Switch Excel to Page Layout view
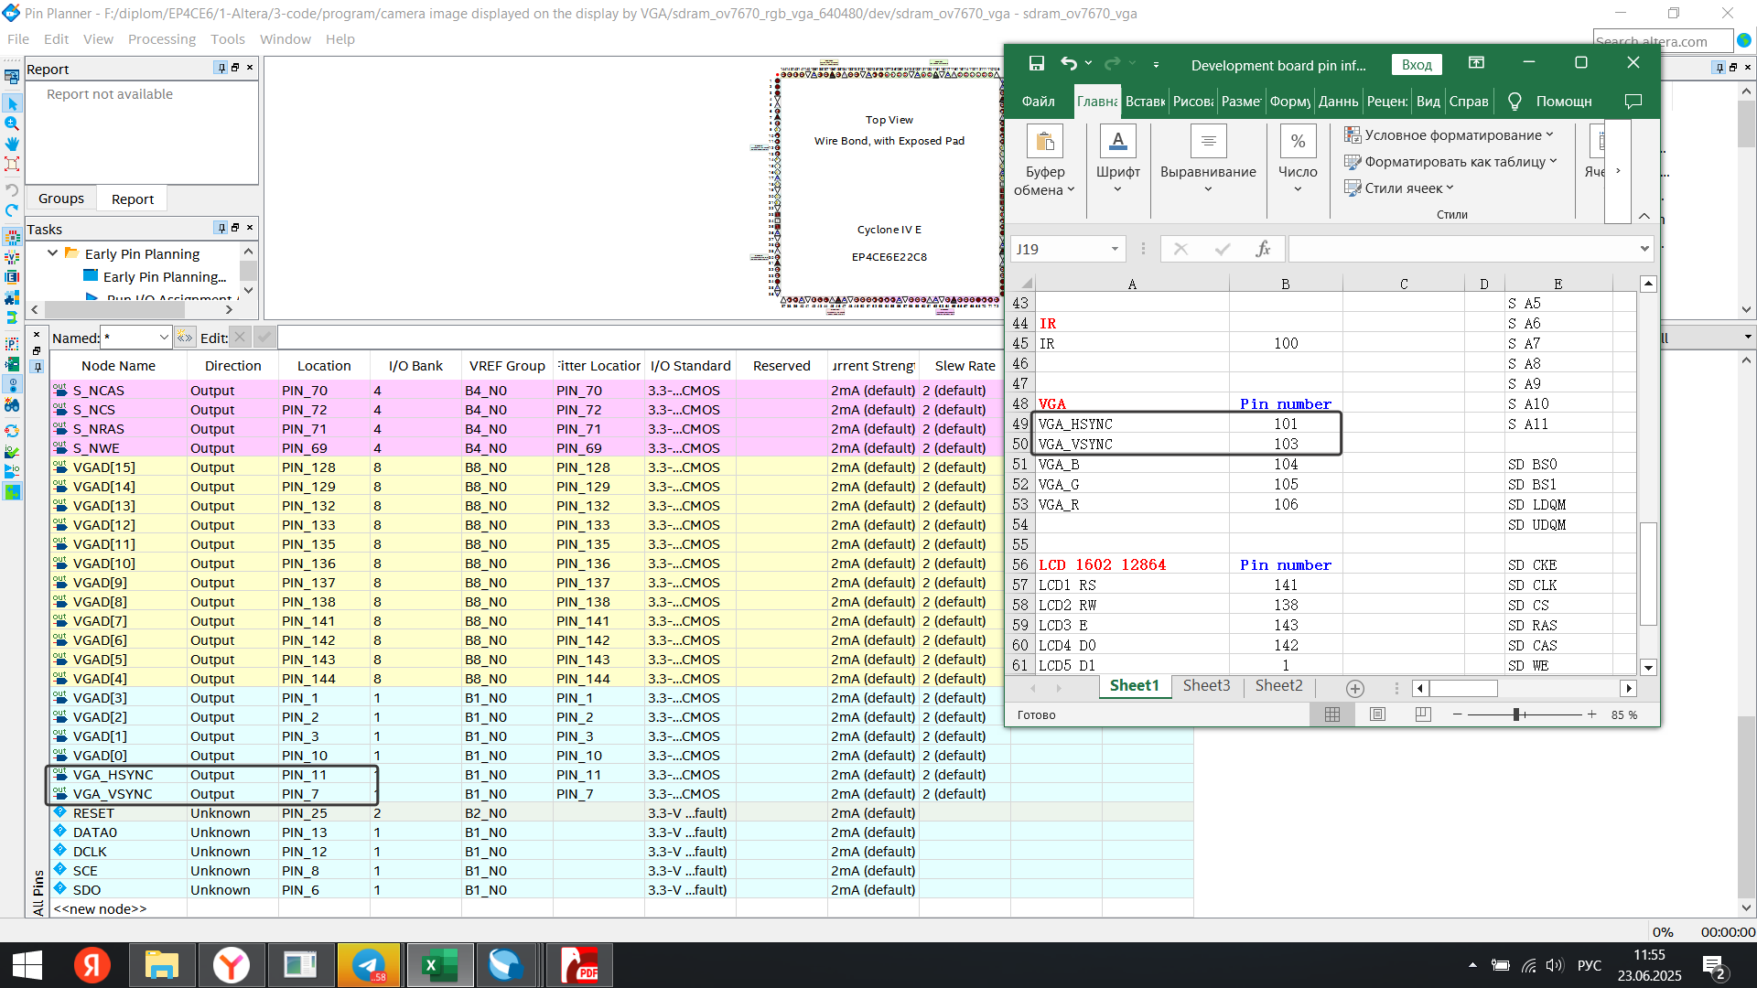The height and width of the screenshot is (988, 1757). click(1377, 714)
